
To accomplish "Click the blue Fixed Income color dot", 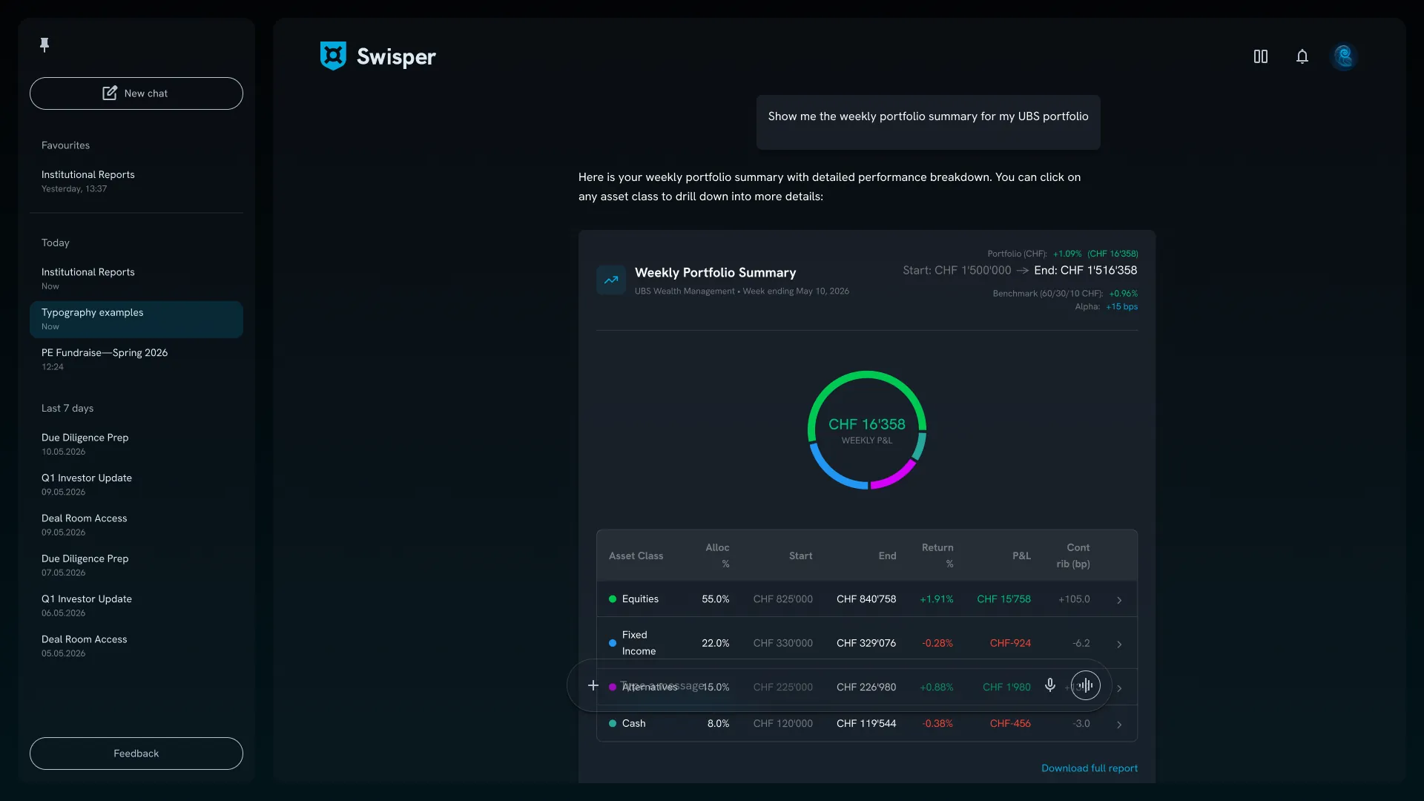I will point(613,643).
